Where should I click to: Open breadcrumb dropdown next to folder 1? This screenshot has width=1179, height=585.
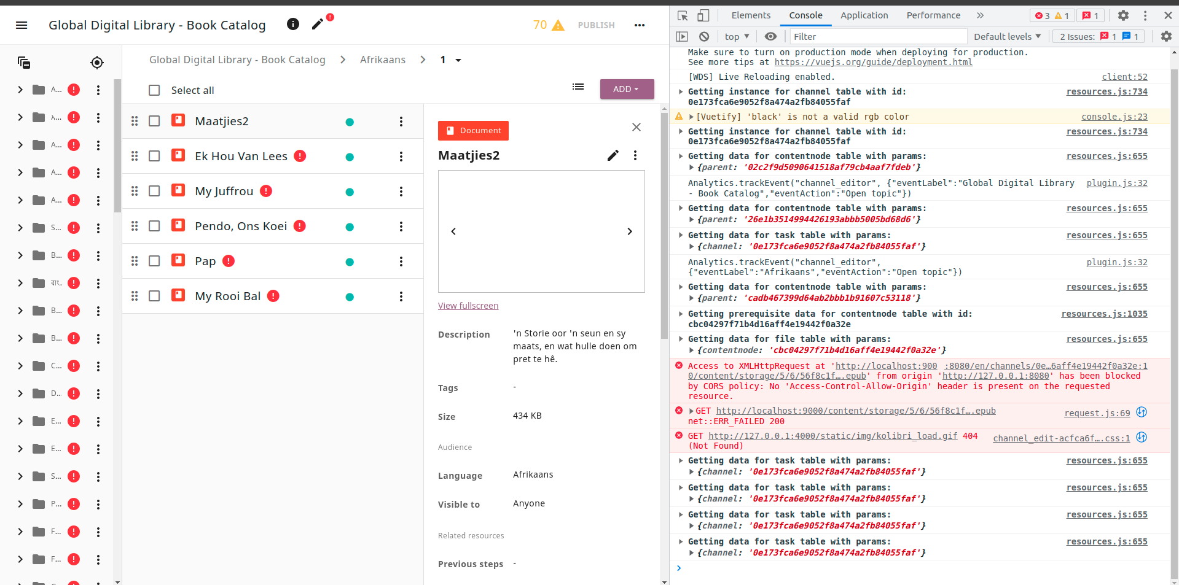458,60
